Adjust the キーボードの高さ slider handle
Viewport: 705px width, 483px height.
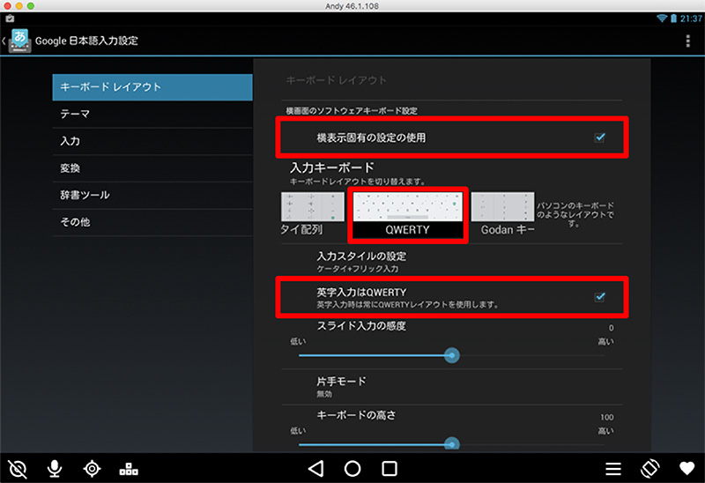coord(451,444)
